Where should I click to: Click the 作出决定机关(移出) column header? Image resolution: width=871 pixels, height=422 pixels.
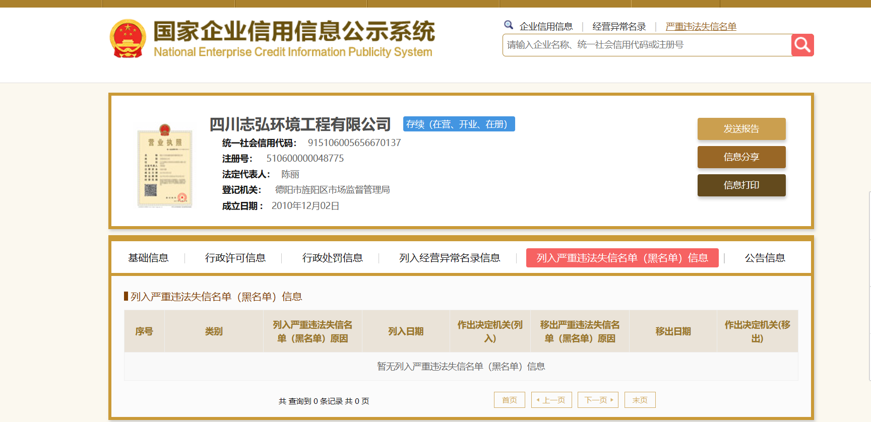758,331
